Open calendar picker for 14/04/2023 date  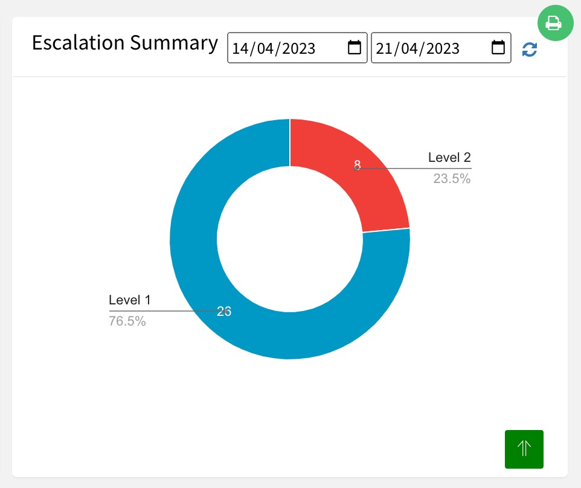point(355,48)
